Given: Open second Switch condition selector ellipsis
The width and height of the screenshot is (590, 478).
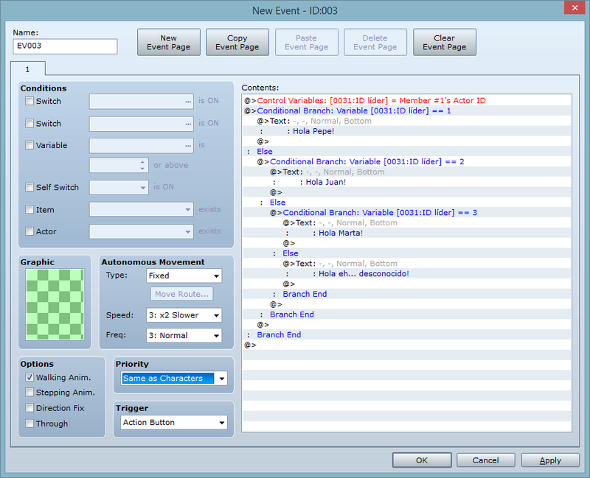Looking at the screenshot, I should [x=188, y=124].
